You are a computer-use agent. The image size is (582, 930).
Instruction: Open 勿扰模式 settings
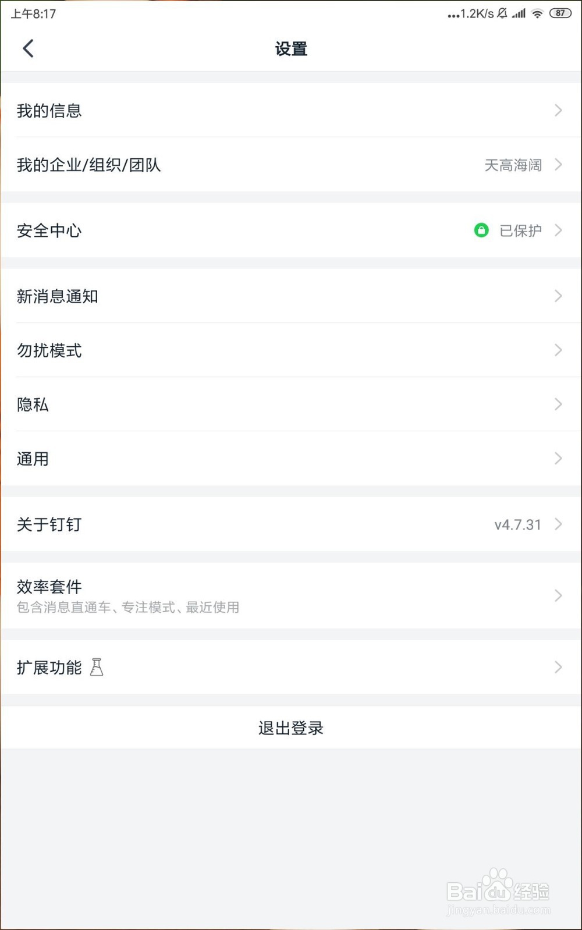[49, 350]
